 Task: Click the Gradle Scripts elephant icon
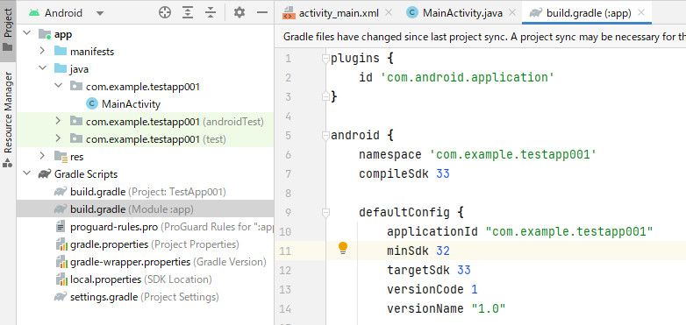point(45,173)
